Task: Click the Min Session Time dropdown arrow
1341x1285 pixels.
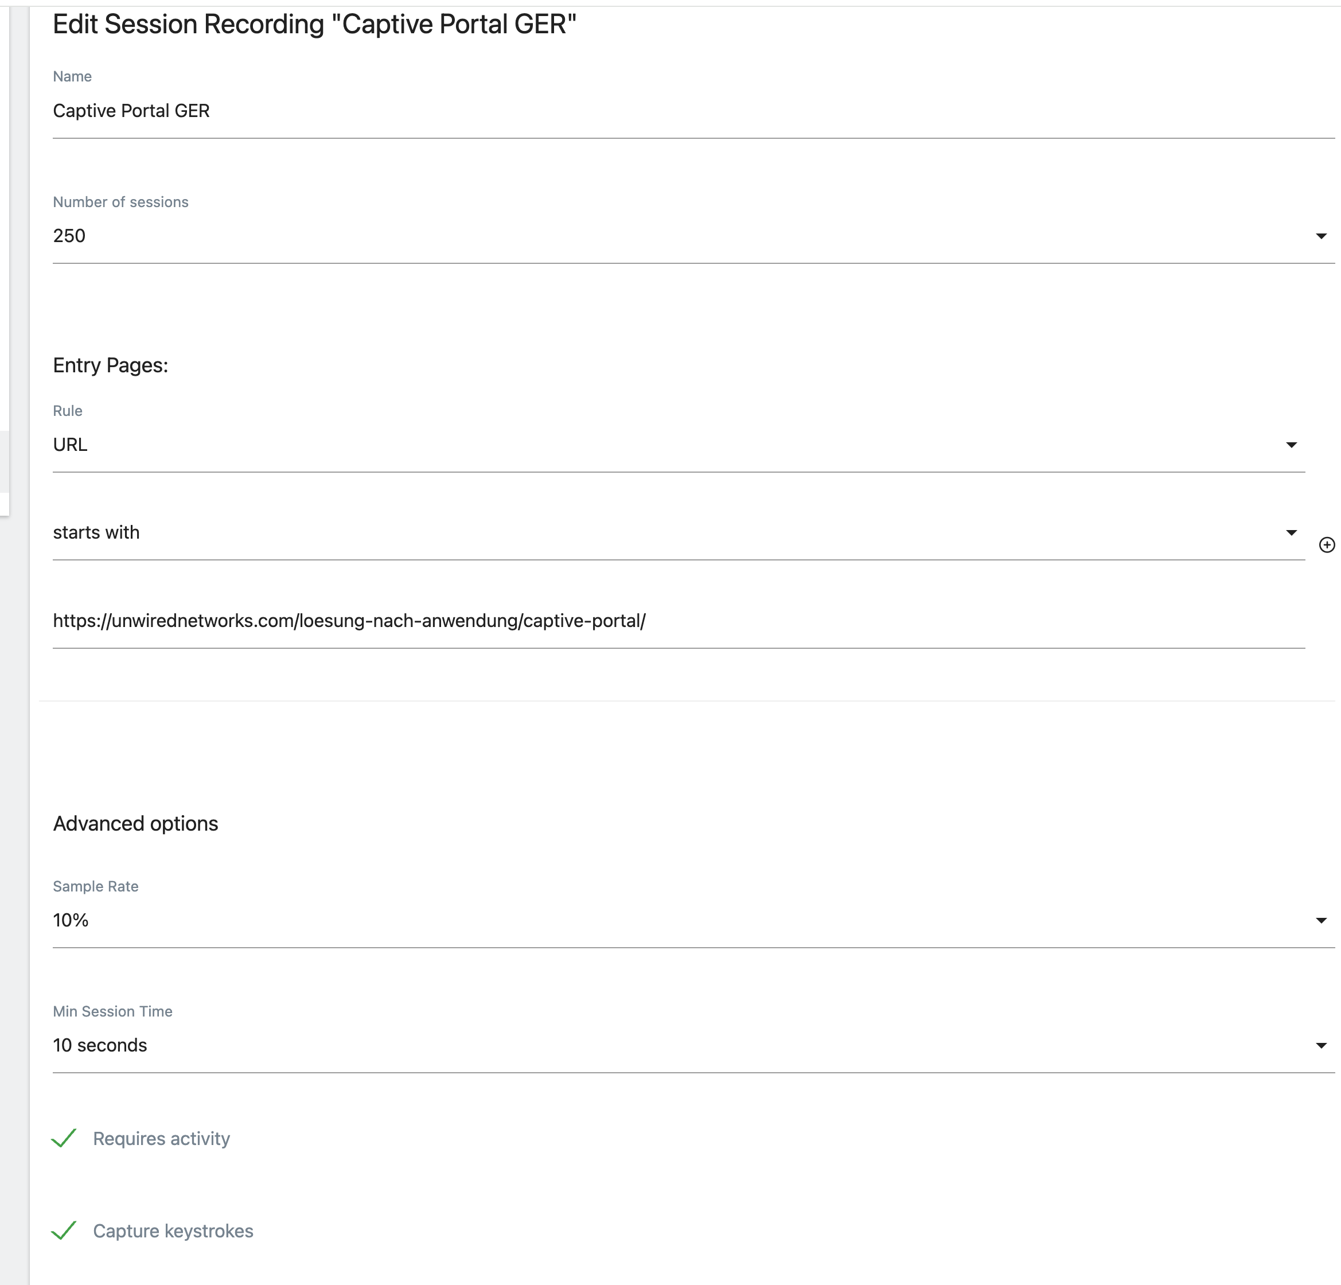Action: (x=1321, y=1045)
